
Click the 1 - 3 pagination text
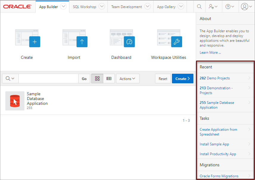186,121
